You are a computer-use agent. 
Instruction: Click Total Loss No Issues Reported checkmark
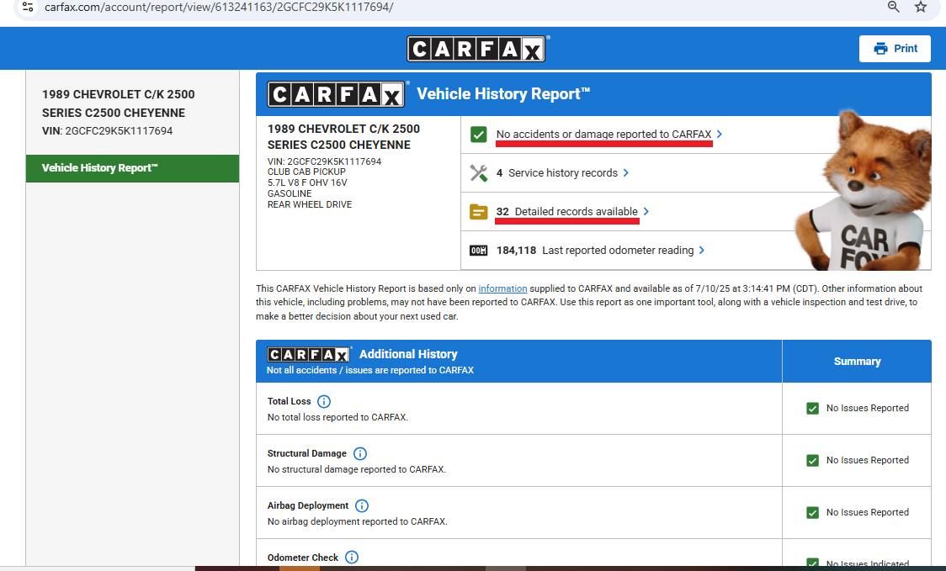813,408
